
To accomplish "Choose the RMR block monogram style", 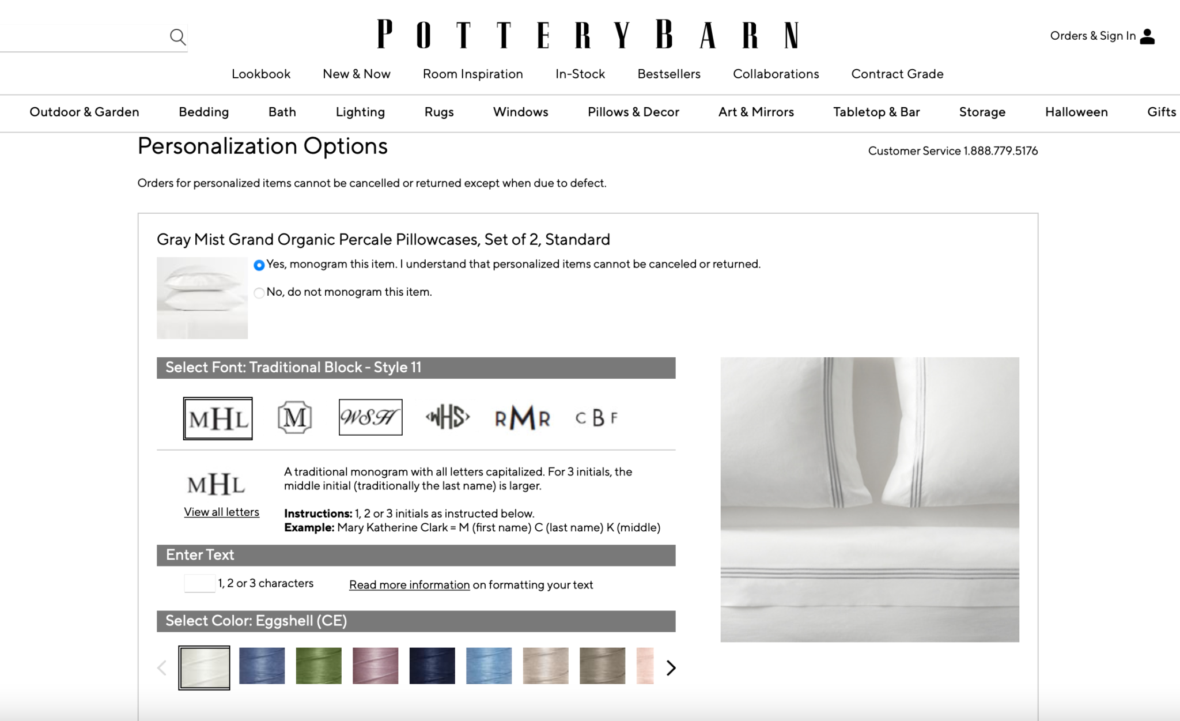I will tap(523, 418).
